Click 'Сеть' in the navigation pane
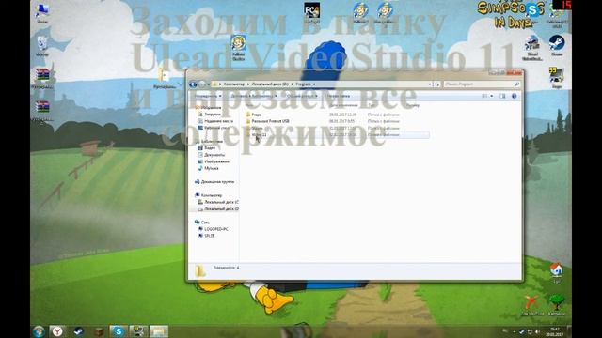 [205, 223]
